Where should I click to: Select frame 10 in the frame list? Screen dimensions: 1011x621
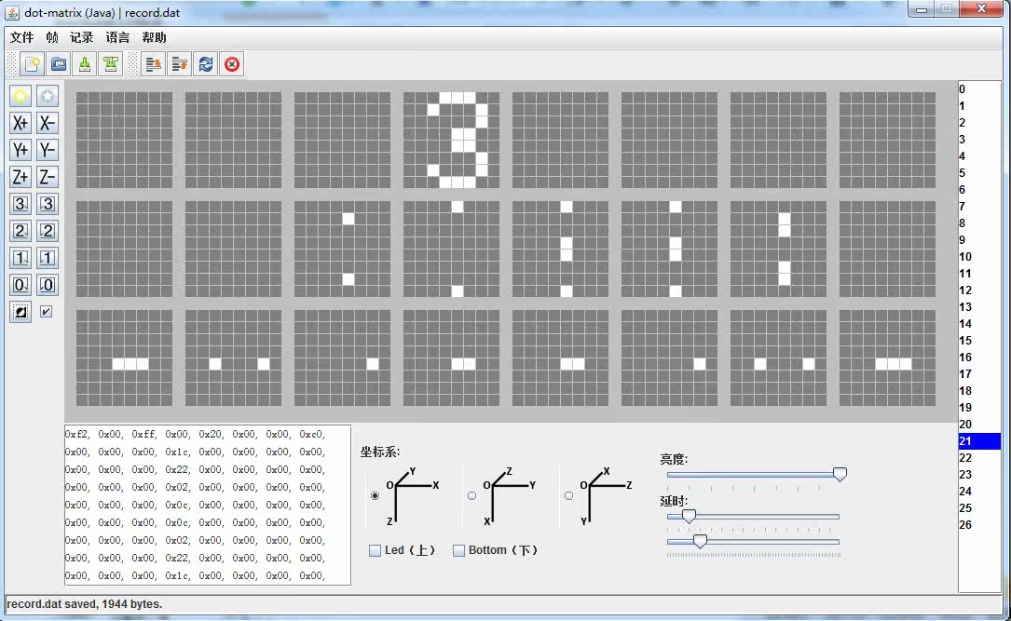click(x=979, y=256)
